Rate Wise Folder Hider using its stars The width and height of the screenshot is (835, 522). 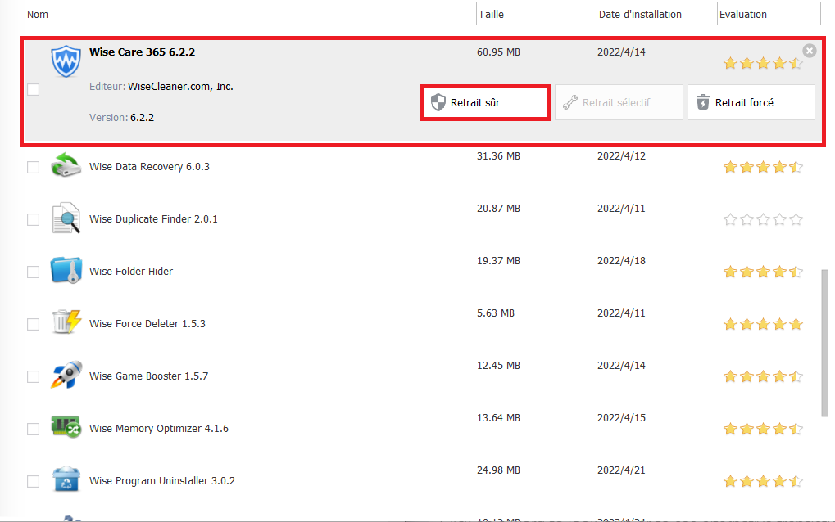click(x=763, y=272)
